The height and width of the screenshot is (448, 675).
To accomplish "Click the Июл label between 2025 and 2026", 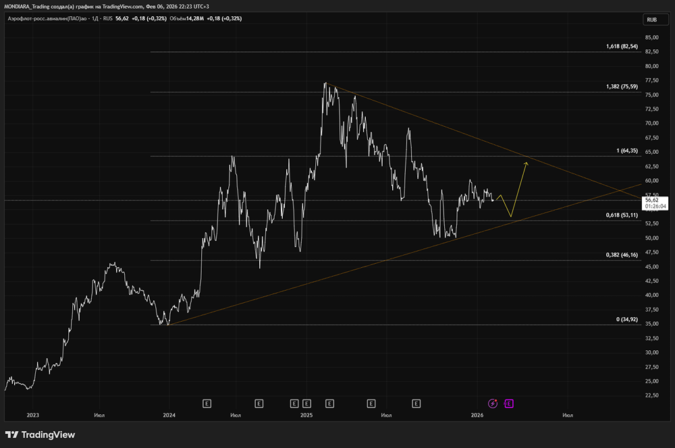I will (386, 416).
